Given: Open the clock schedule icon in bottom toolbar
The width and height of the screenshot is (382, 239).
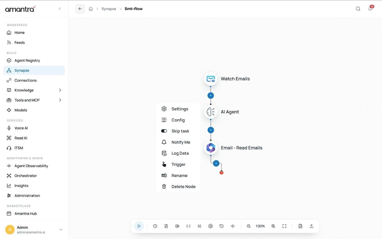Looking at the screenshot, I should tap(155, 226).
